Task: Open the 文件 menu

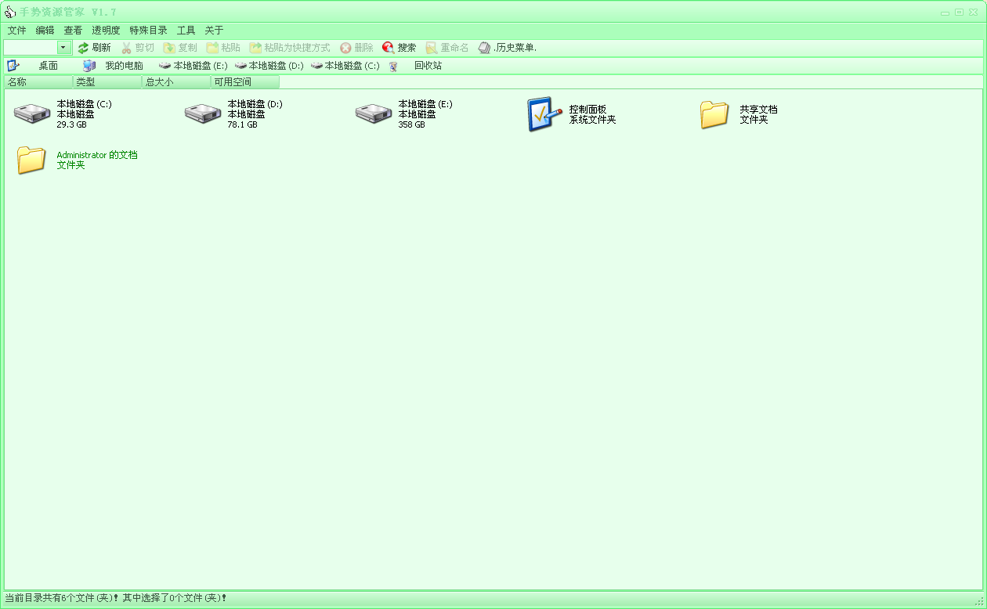Action: tap(17, 31)
